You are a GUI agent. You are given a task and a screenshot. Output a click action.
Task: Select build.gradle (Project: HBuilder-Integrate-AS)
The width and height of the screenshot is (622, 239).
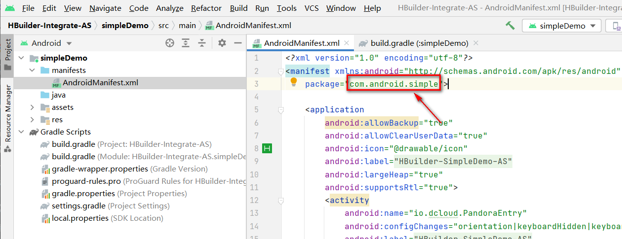pos(132,144)
